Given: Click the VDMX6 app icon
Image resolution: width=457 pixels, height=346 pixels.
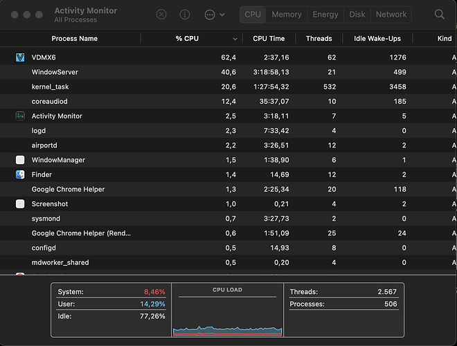Looking at the screenshot, I should click(x=20, y=57).
